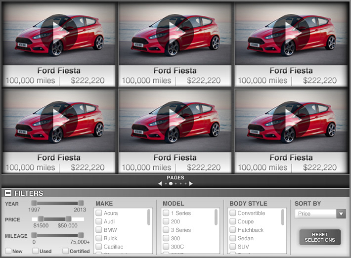
Task: Click the Body Style list scrollbar
Action: click(x=283, y=217)
